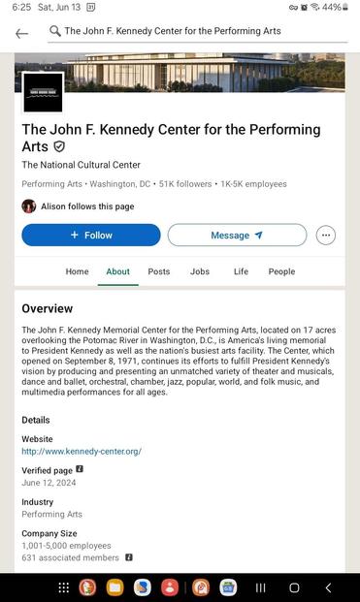Image resolution: width=360 pixels, height=602 pixels.
Task: Tap the verified shield badge icon
Action: 59,146
